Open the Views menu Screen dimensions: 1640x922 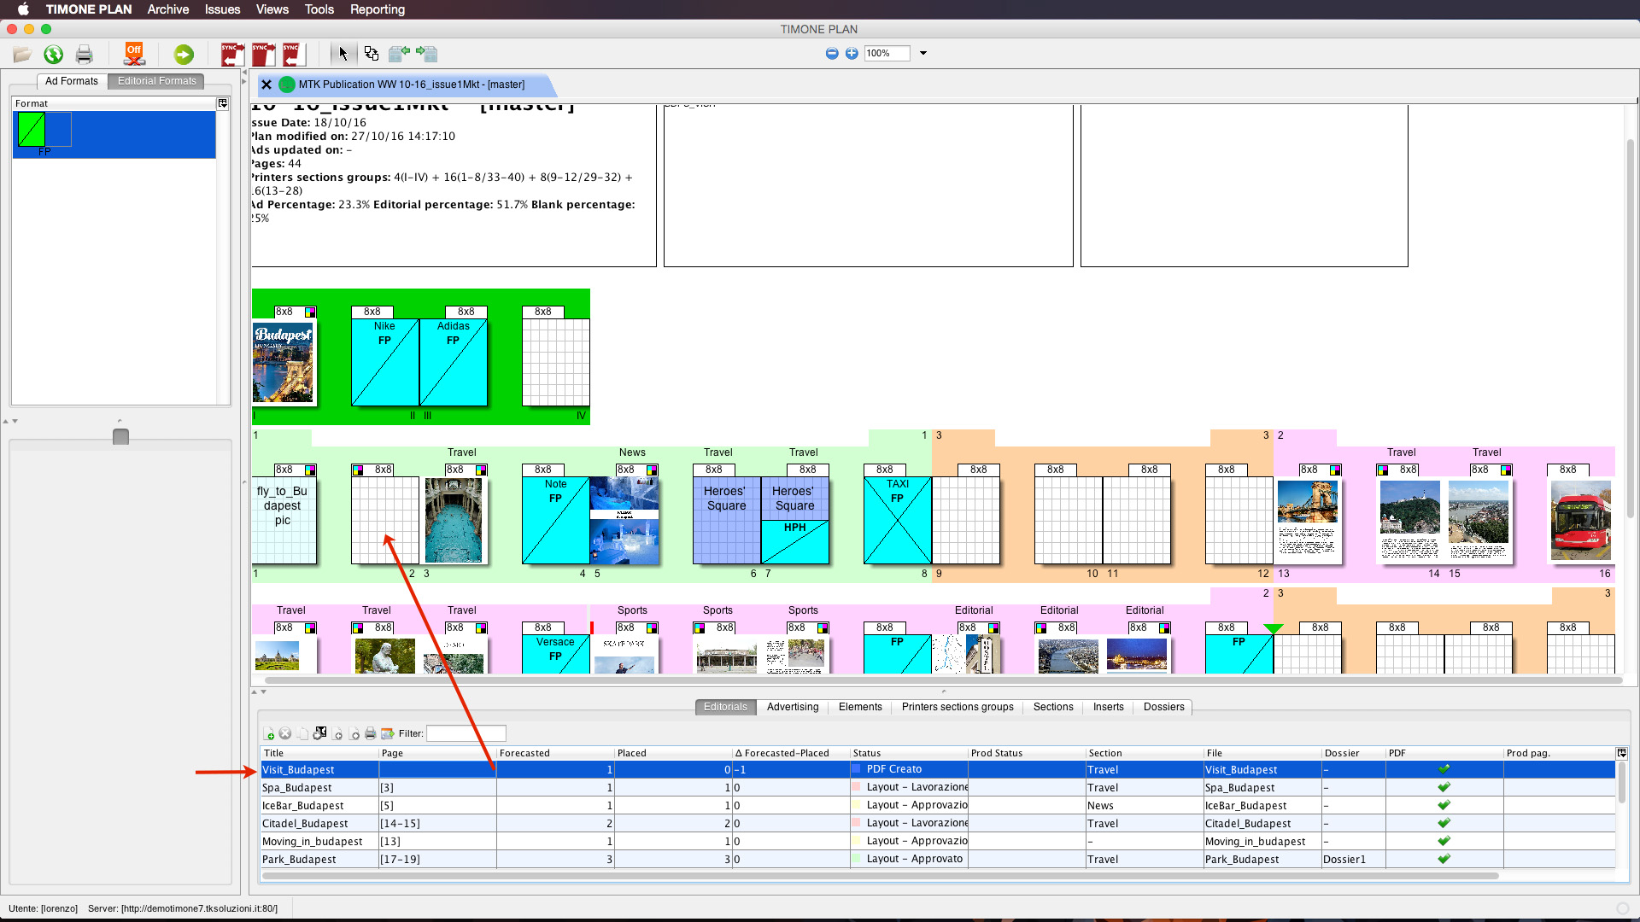coord(272,9)
